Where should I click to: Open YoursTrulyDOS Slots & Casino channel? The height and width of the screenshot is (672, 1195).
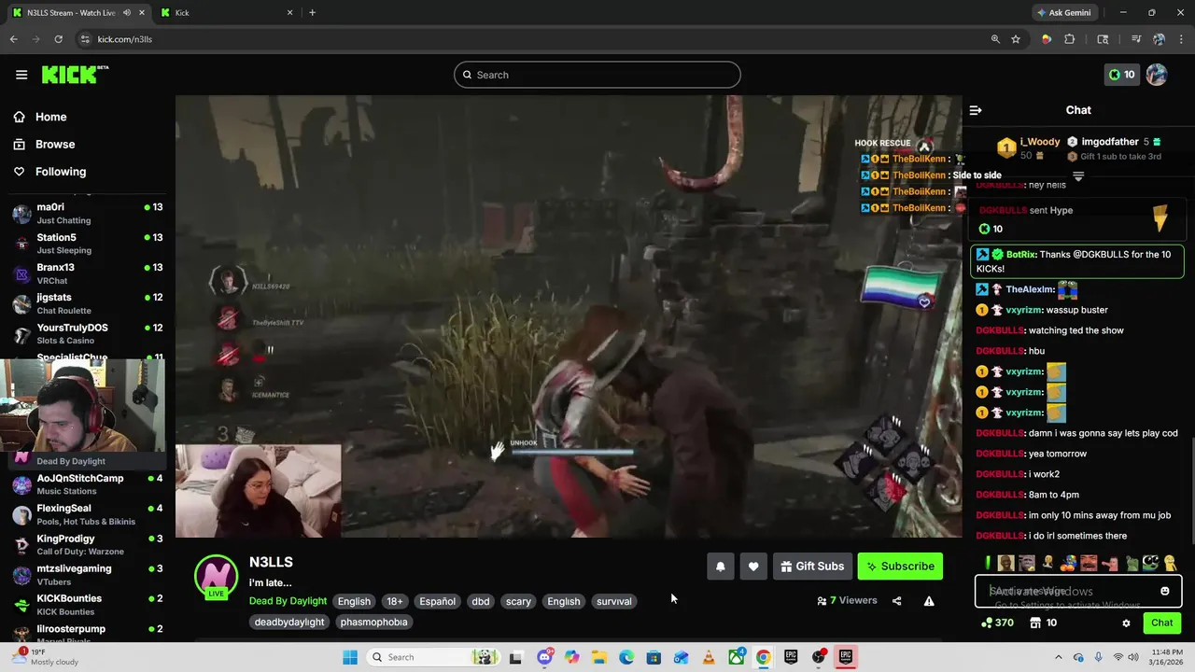tap(87, 332)
